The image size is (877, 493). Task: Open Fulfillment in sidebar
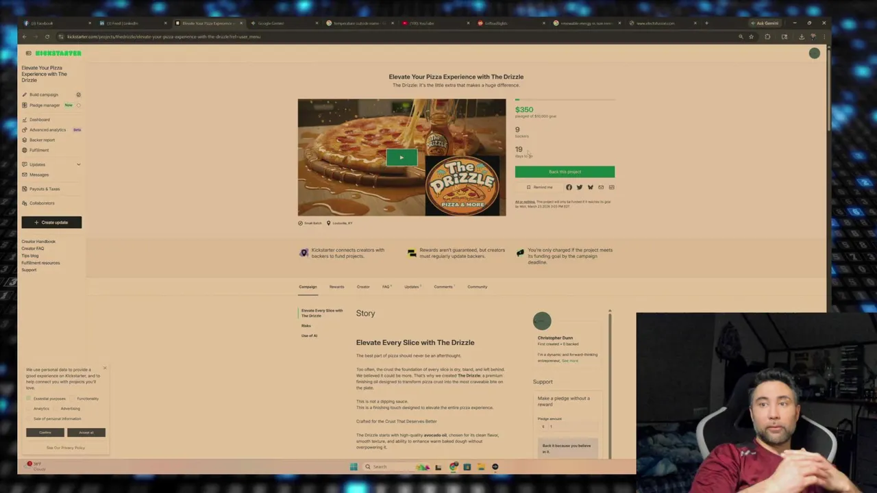(39, 150)
